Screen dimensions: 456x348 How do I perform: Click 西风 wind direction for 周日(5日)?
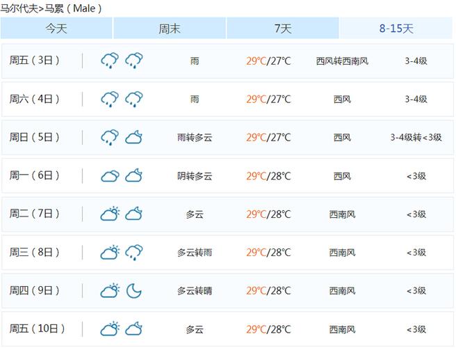point(342,137)
